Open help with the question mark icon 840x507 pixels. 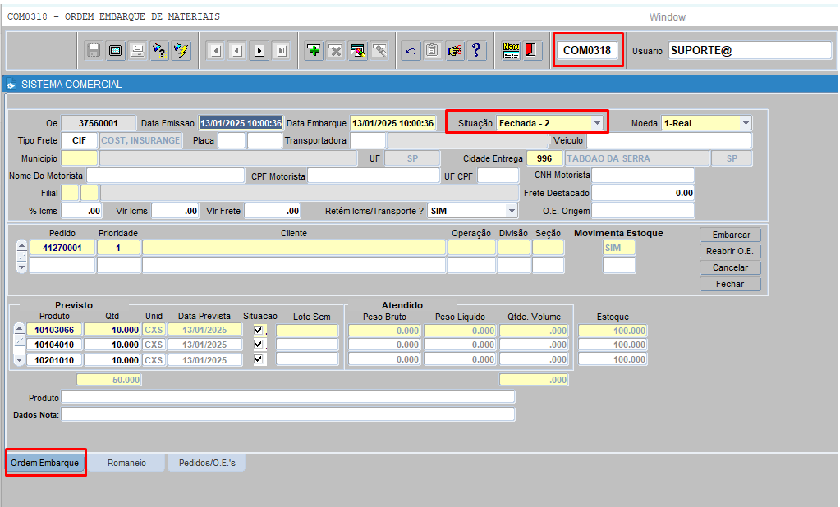tap(476, 51)
